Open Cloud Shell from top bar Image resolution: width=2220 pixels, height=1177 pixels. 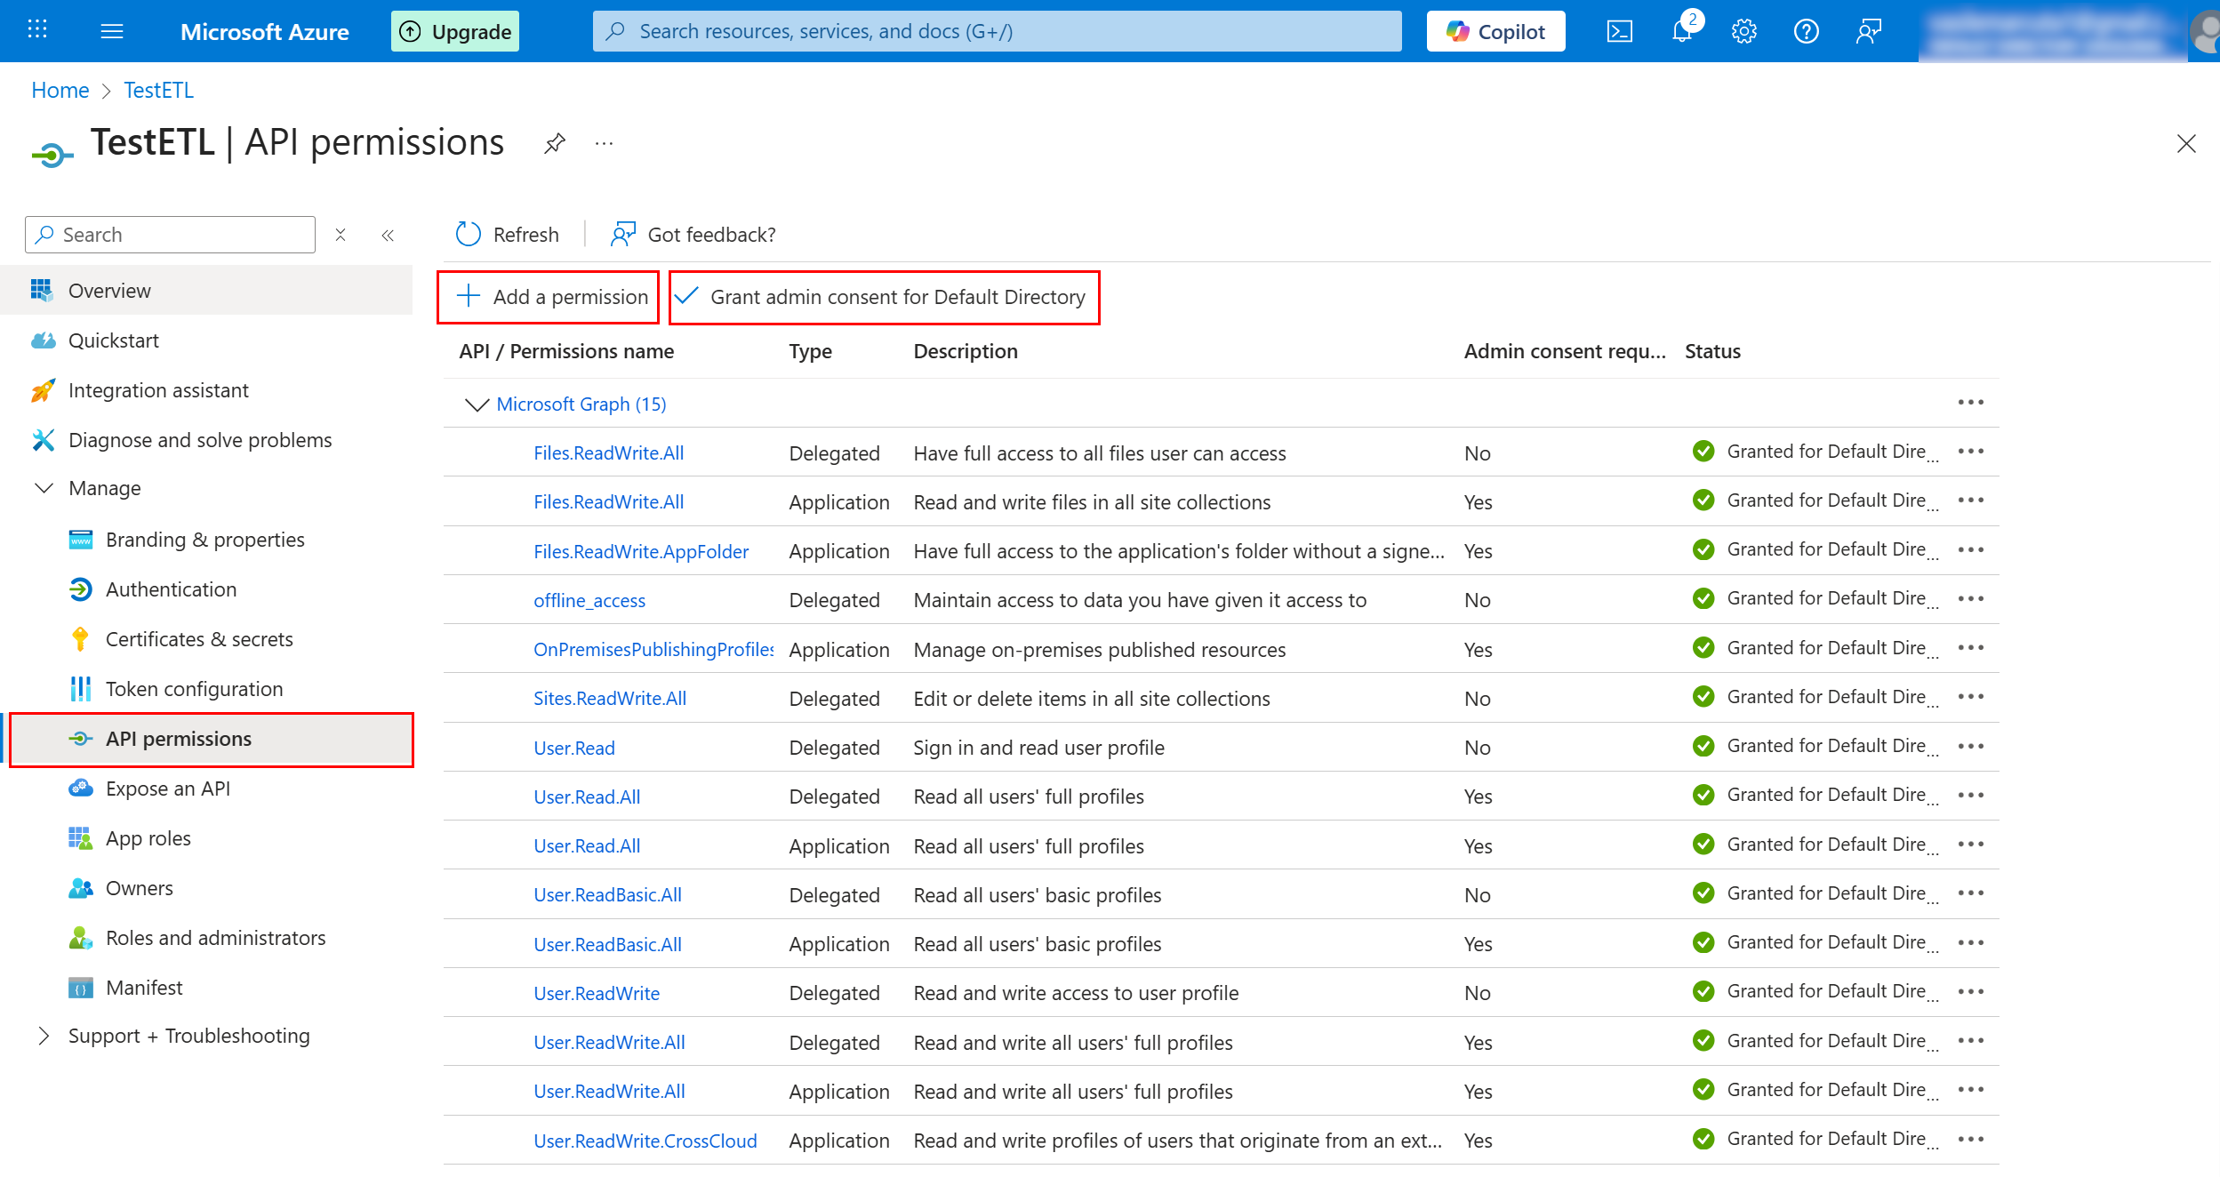pos(1619,32)
